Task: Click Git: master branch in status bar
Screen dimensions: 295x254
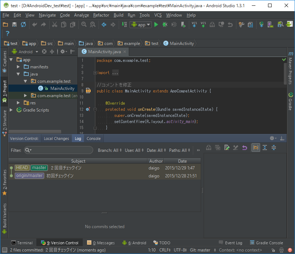Action: (203, 250)
